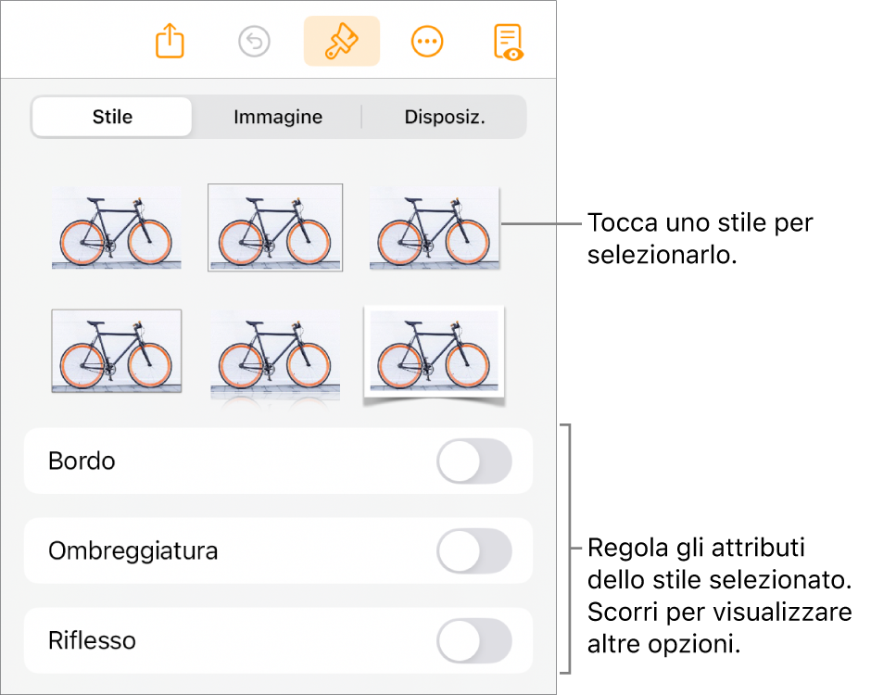Enable the Bordo switch
This screenshot has width=871, height=695.
[474, 461]
